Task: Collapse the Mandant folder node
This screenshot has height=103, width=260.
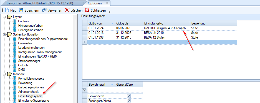Action: [4, 74]
